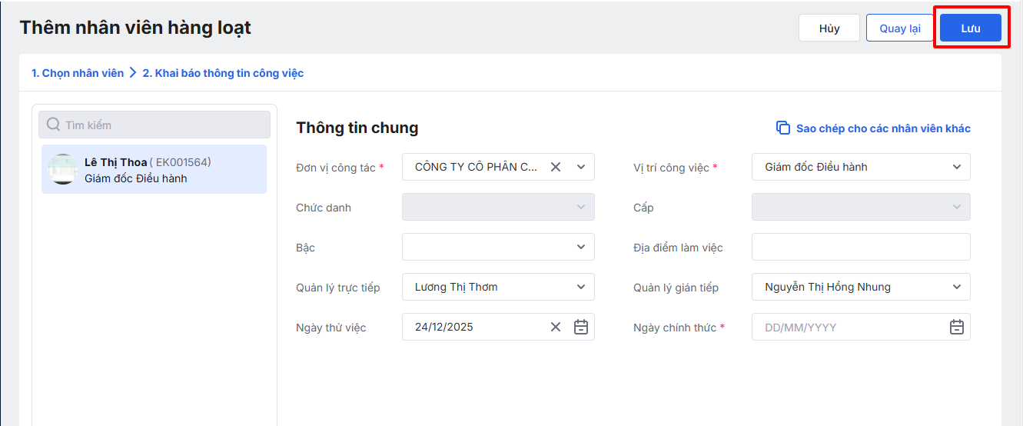This screenshot has width=1023, height=426.
Task: Click the Quay lại button
Action: click(x=900, y=28)
